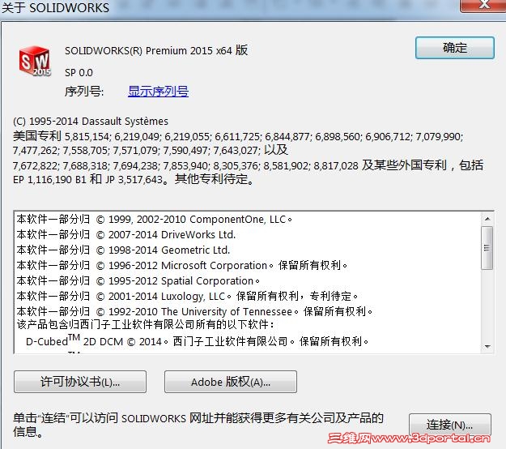The image size is (506, 449).
Task: Click SOLIDWORKS(R) Premium 2015 x64 版 text
Action: point(156,50)
